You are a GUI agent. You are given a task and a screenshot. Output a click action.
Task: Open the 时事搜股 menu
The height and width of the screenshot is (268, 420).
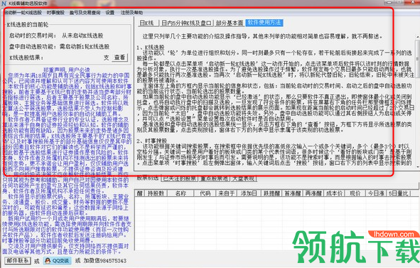click(x=55, y=13)
